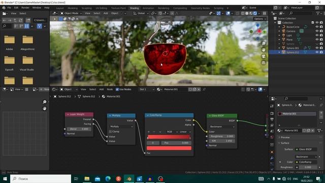Screen dimensions: 325x183
Task: Toggle viewport gizmos icon
Action: 219,13
